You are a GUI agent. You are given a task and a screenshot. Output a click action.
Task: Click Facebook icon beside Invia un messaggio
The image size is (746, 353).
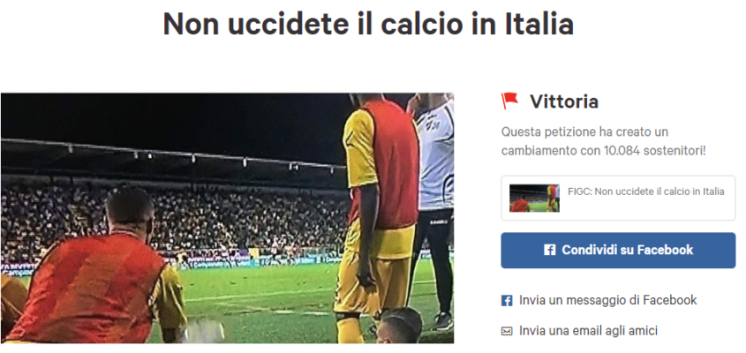pyautogui.click(x=507, y=301)
